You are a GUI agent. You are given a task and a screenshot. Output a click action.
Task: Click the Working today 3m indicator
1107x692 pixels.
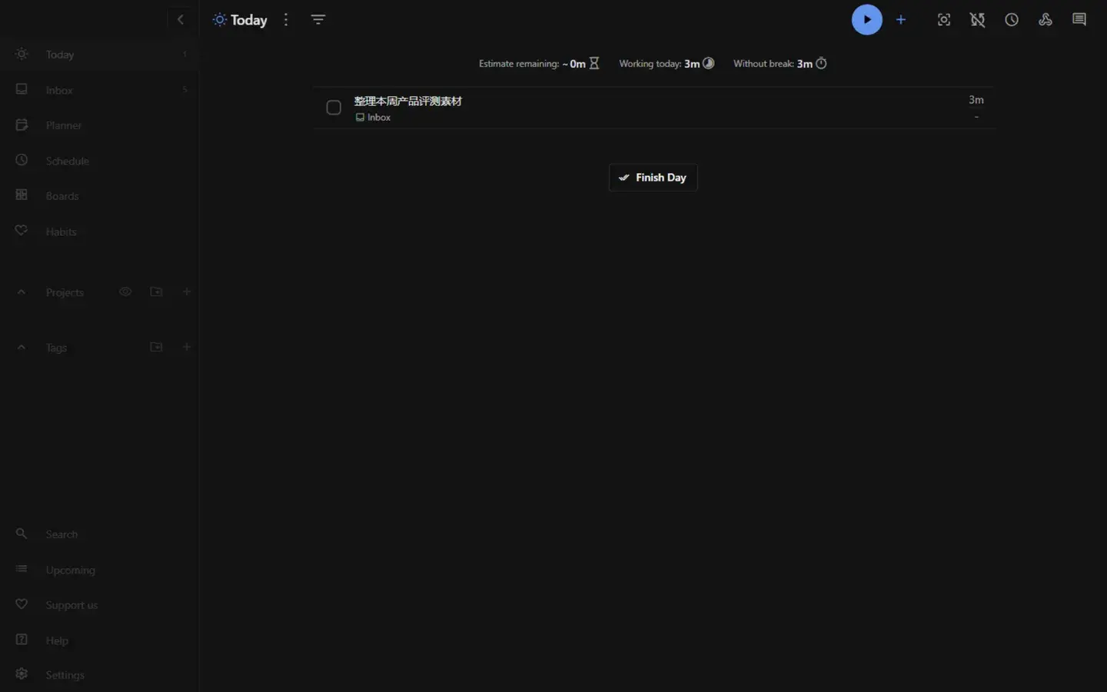pos(667,64)
